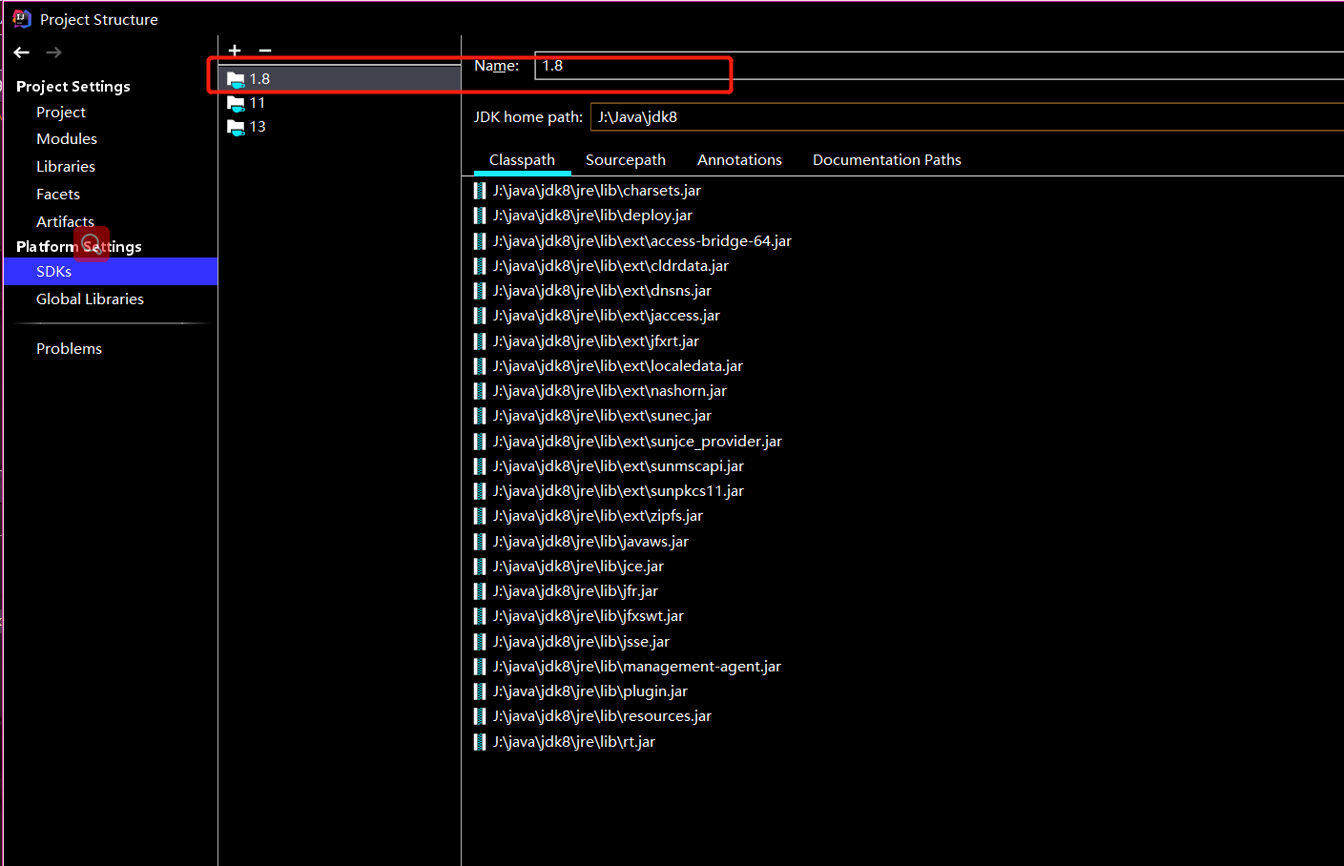This screenshot has height=866, width=1344.
Task: Click the jar icon beside charsets.jar
Action: 480,191
